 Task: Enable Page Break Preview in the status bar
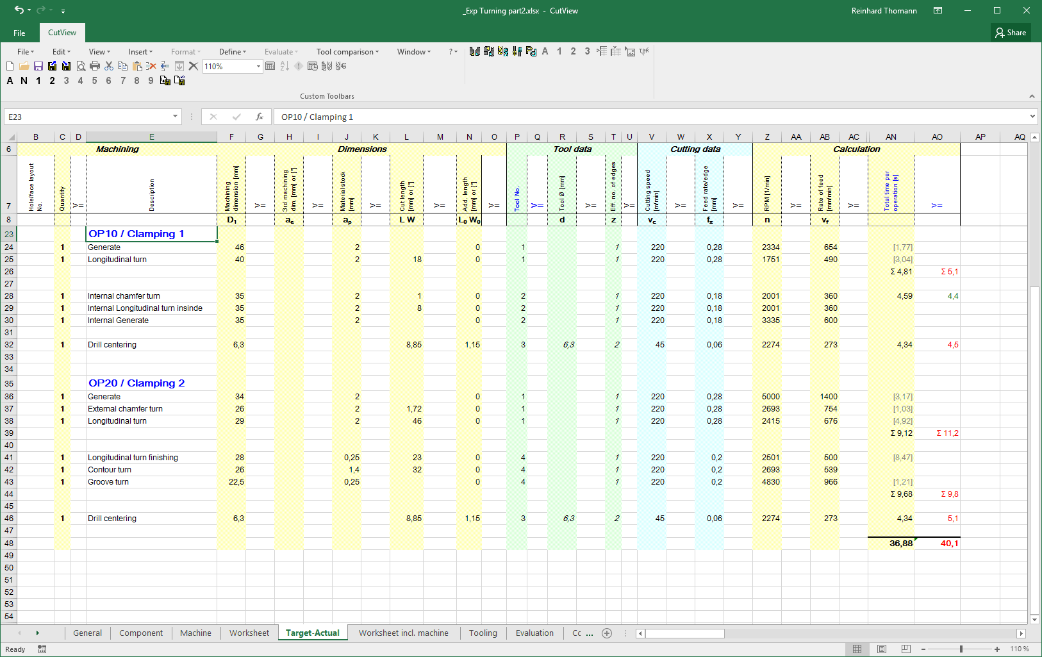[x=906, y=649]
